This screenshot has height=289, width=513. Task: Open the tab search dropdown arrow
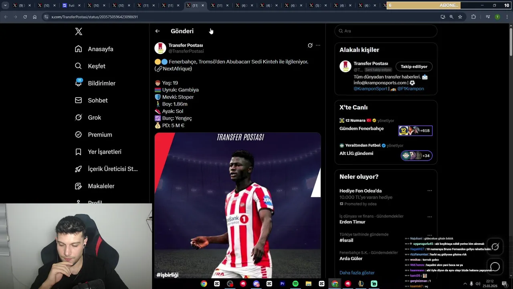(x=5, y=6)
